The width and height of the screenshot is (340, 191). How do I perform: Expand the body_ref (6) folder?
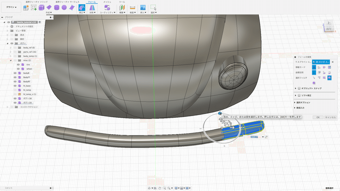coord(11,47)
